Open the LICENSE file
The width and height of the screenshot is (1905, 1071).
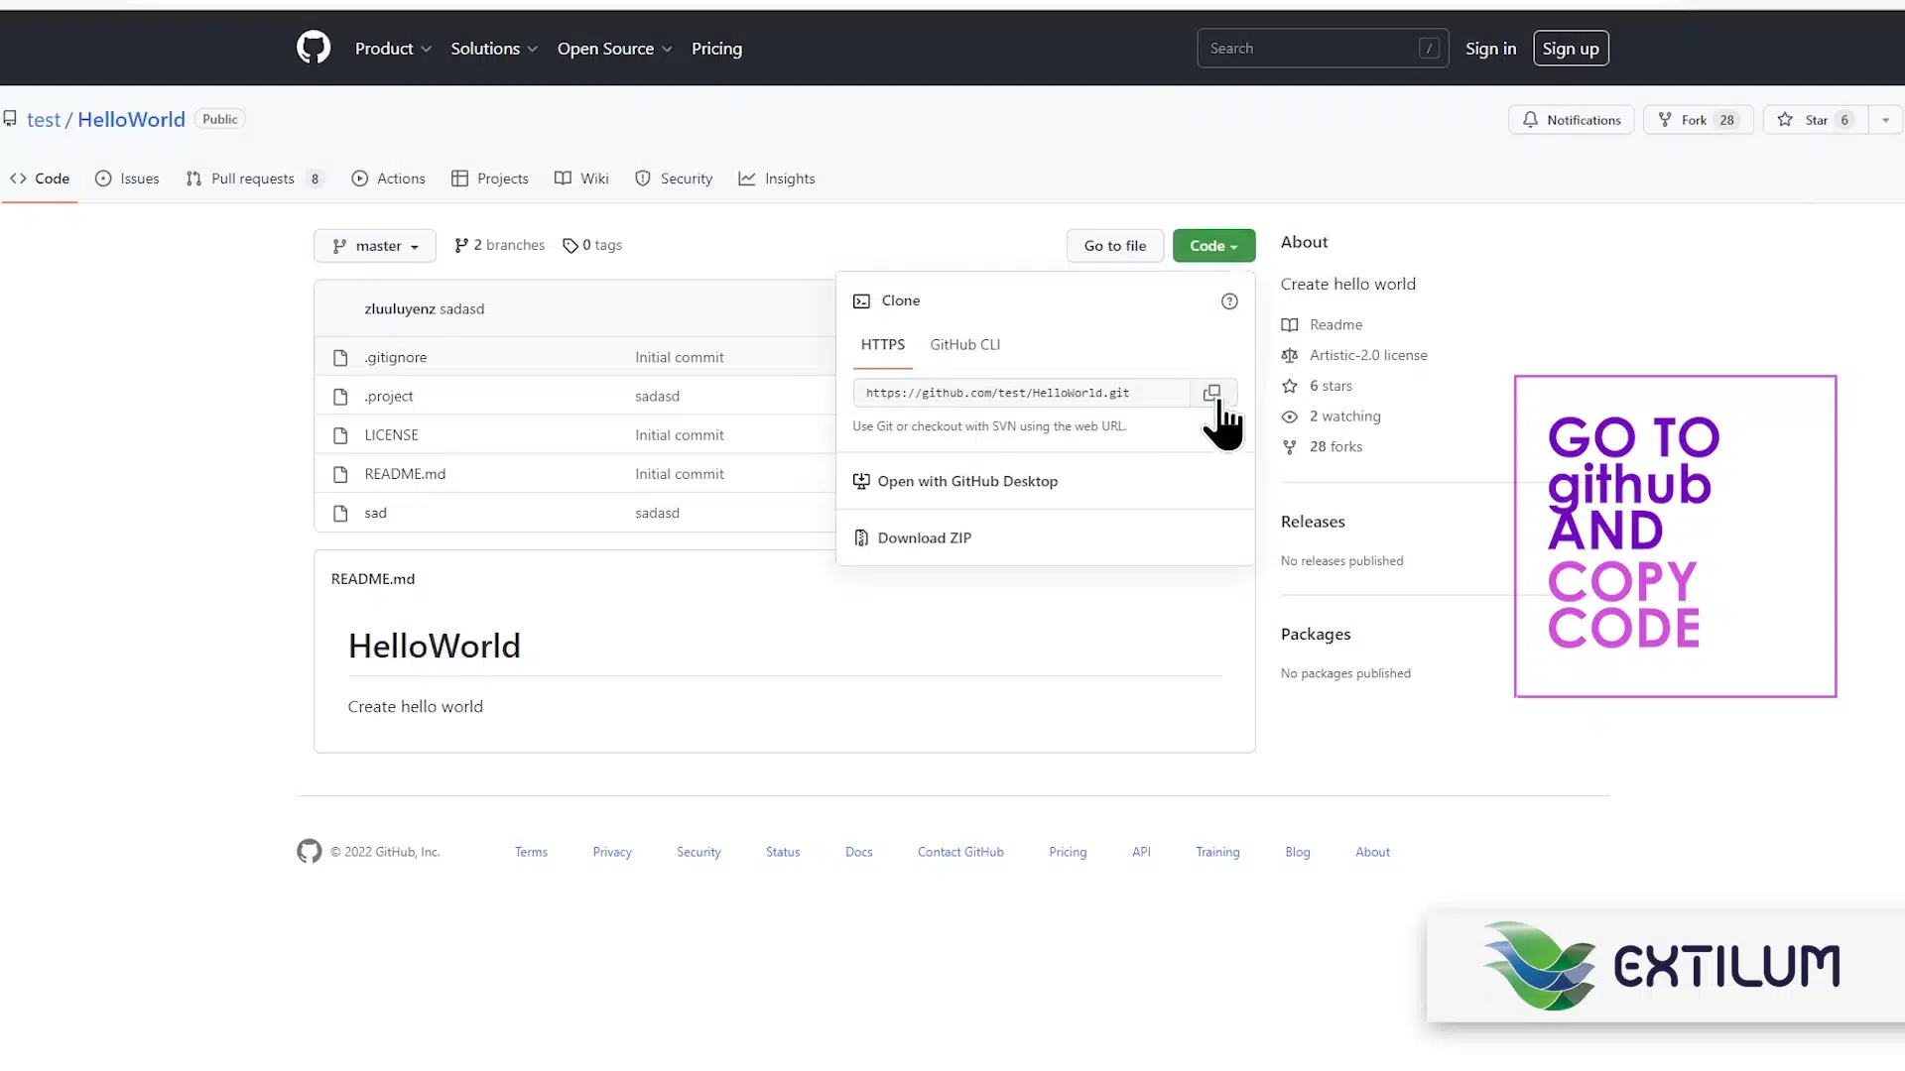coord(391,435)
